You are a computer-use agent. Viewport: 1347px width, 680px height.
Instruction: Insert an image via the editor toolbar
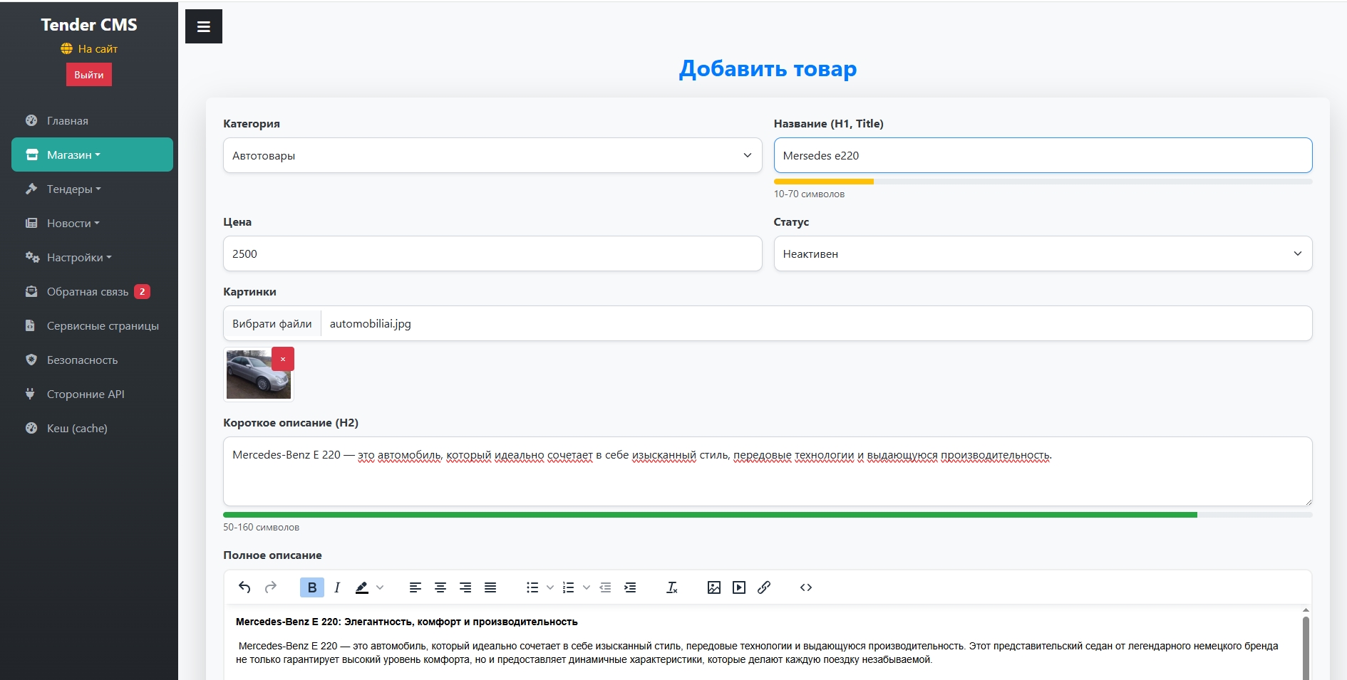pyautogui.click(x=714, y=587)
